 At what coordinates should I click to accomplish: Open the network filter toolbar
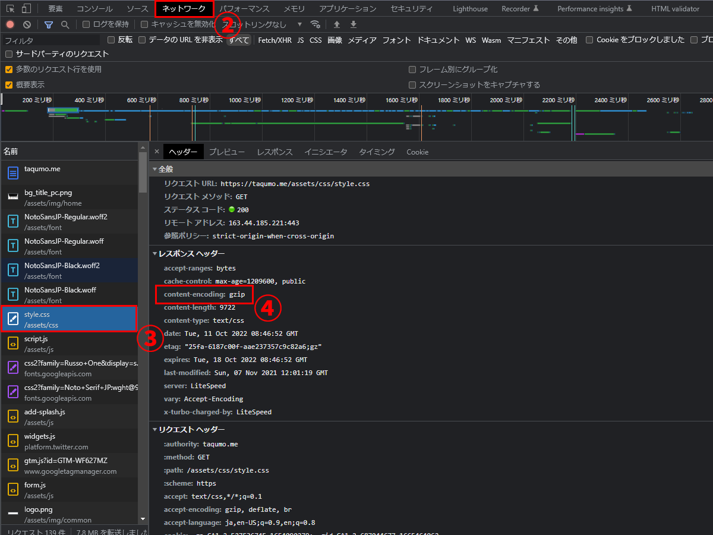tap(48, 24)
